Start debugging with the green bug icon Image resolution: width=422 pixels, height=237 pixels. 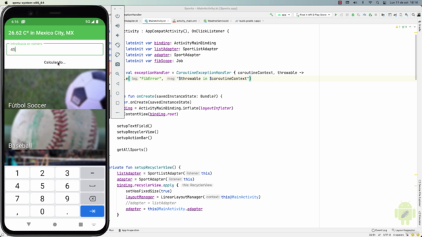click(353, 14)
